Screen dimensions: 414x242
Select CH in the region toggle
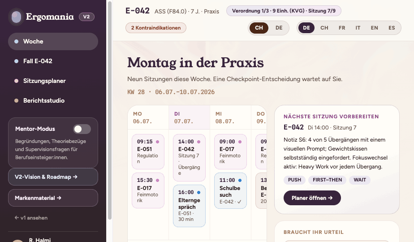point(259,28)
